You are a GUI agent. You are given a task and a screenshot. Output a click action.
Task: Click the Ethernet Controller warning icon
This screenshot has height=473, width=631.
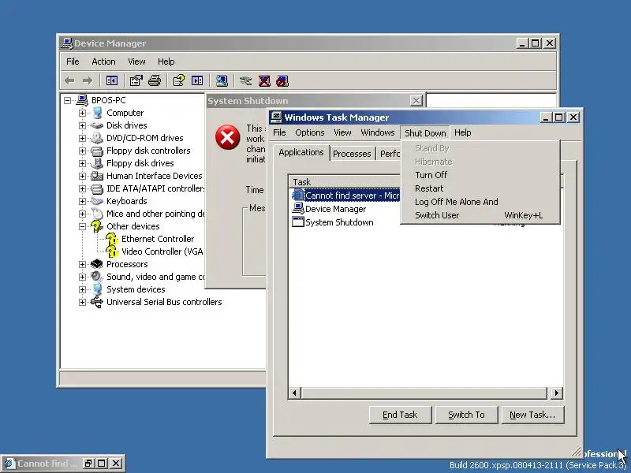pyautogui.click(x=112, y=239)
